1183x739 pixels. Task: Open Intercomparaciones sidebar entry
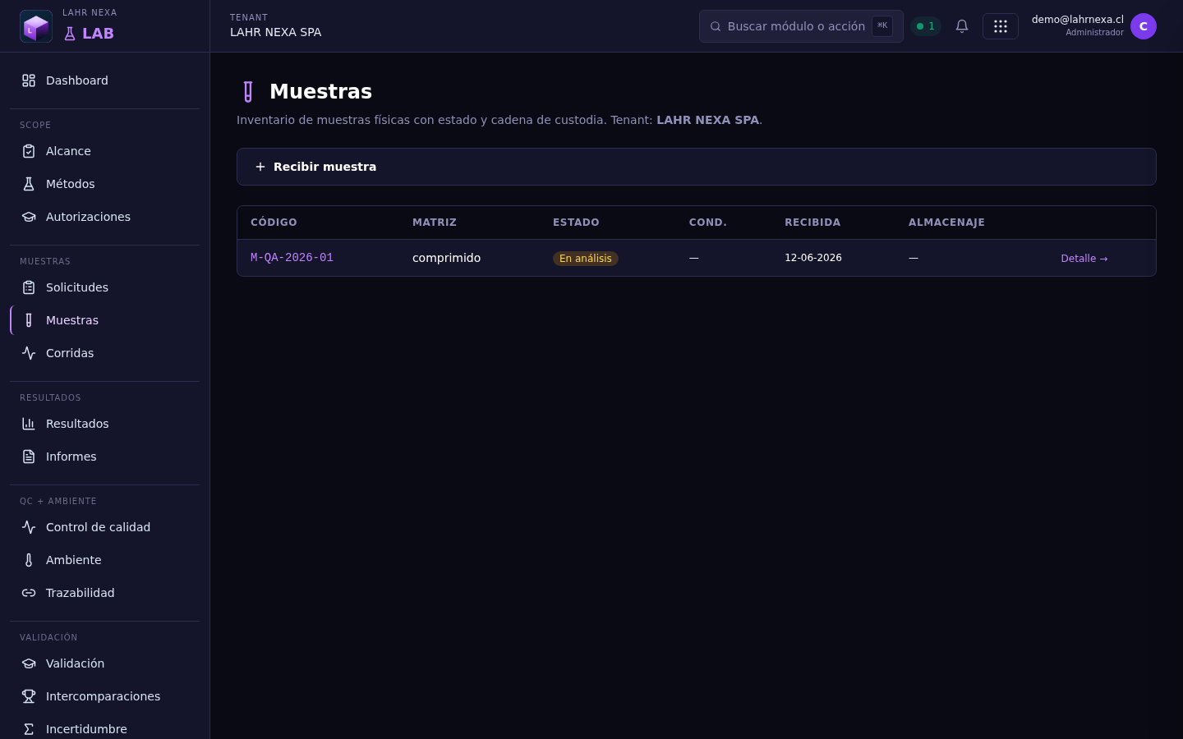(x=104, y=696)
